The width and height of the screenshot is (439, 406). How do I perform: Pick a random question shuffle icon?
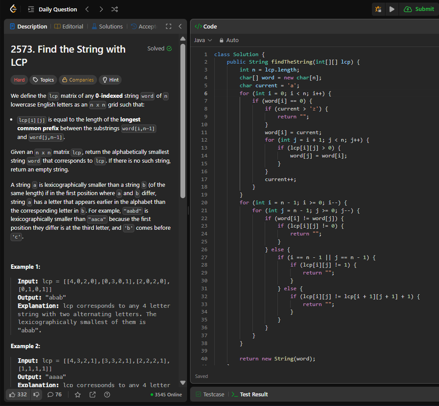click(115, 9)
